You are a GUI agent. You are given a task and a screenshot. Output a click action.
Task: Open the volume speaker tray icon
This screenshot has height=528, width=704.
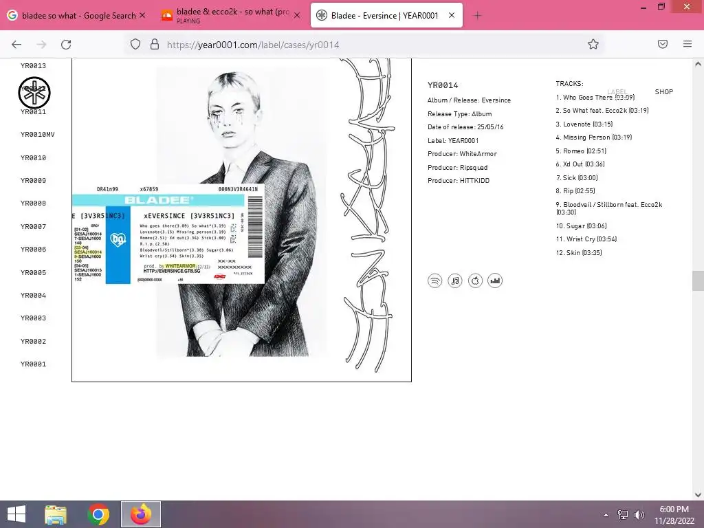coord(639,515)
